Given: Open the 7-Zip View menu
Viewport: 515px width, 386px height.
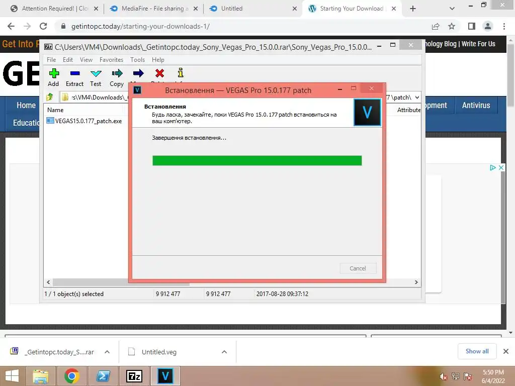Looking at the screenshot, I should (86, 60).
